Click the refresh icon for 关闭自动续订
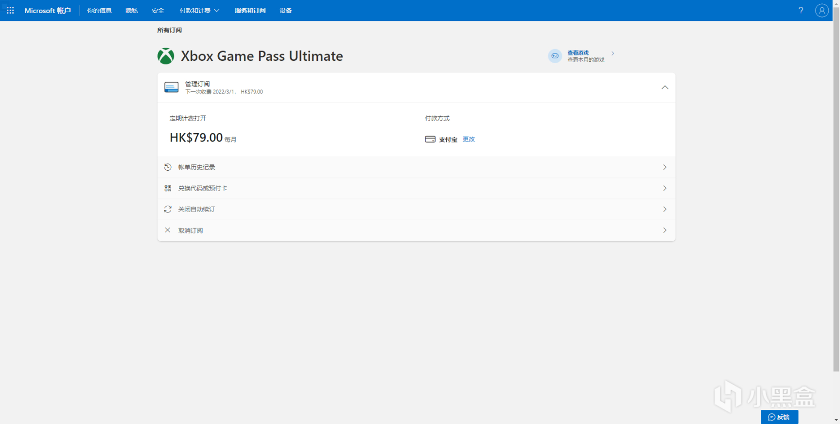This screenshot has height=424, width=840. (168, 209)
